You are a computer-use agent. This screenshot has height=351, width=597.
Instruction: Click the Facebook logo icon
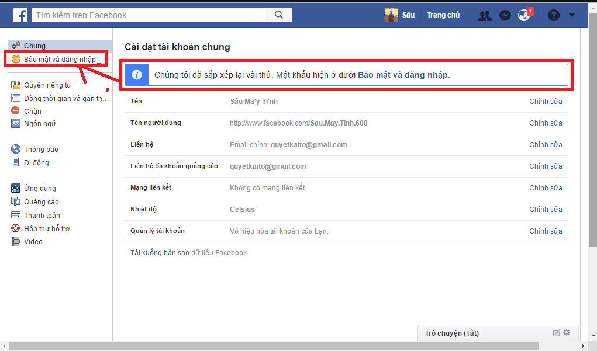click(x=20, y=15)
